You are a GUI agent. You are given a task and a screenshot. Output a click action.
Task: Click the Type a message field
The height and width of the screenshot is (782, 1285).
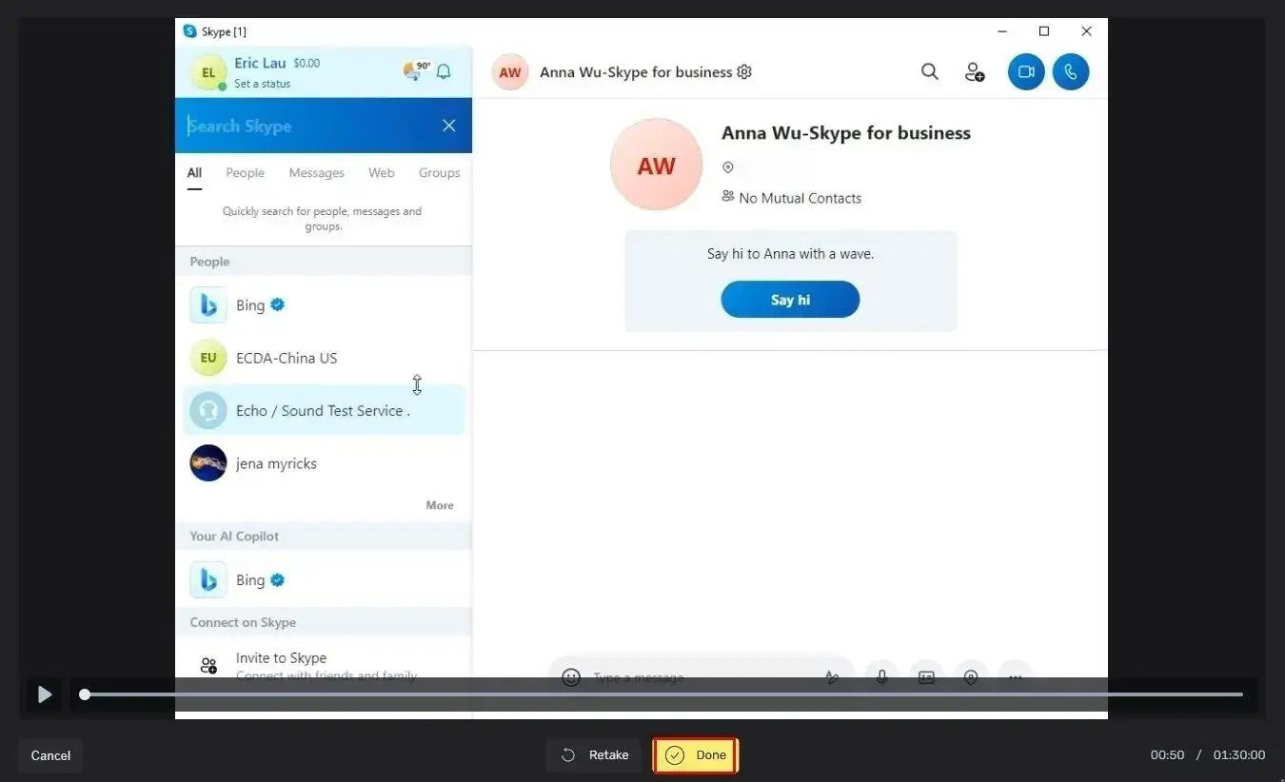point(666,676)
